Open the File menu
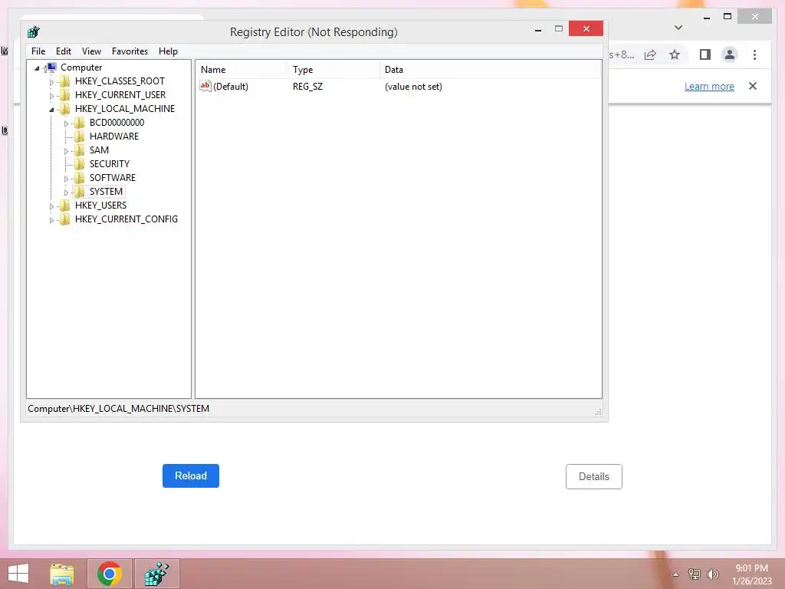 point(38,51)
